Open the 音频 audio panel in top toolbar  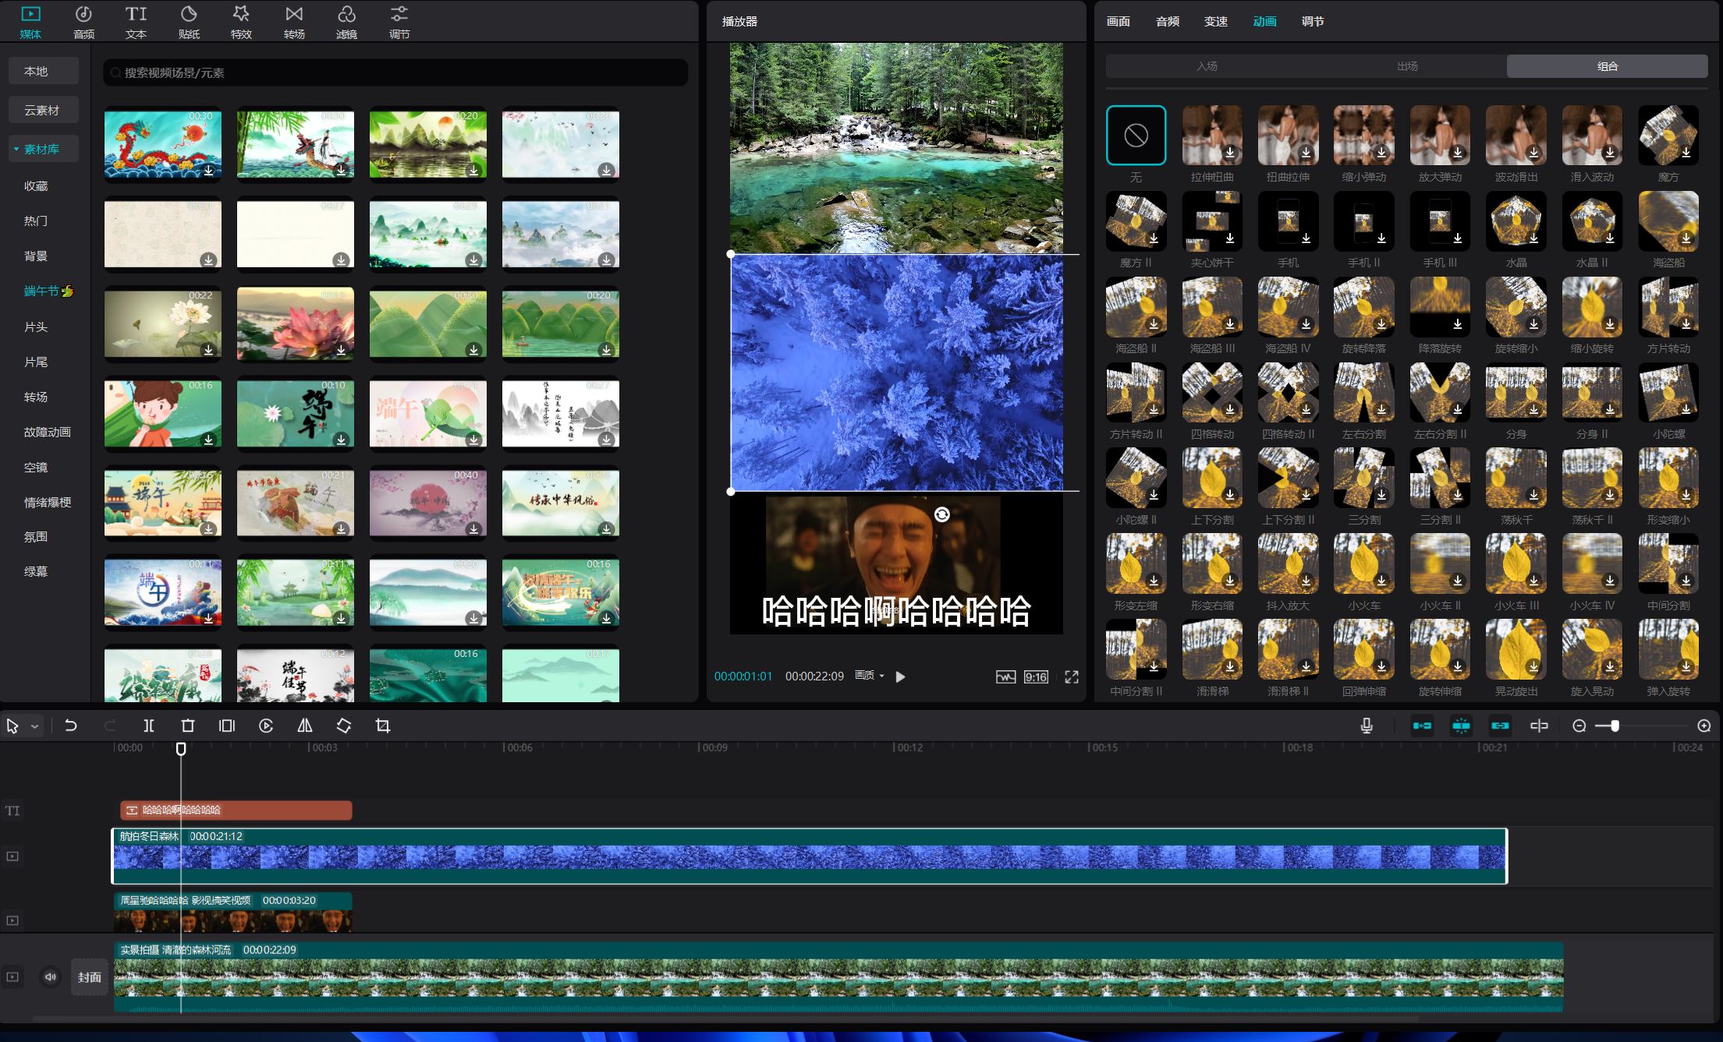83,22
